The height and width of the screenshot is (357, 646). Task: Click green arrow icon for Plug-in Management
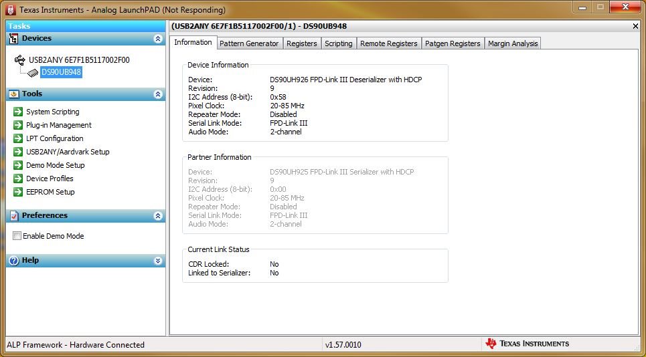click(17, 125)
